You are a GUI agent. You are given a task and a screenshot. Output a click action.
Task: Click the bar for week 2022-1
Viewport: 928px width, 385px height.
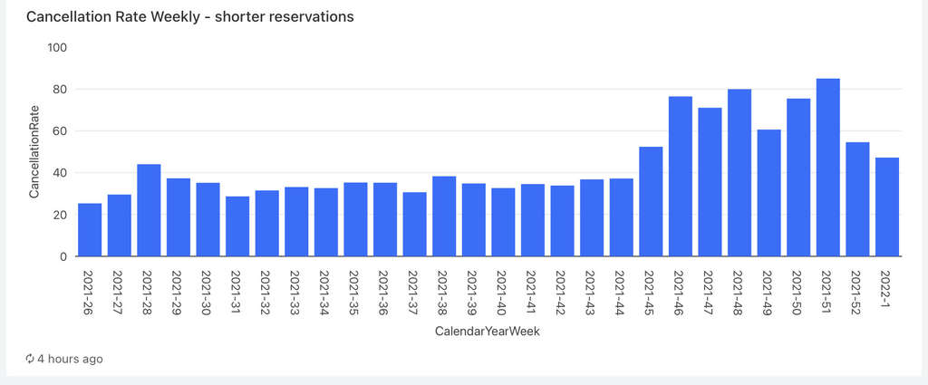click(887, 207)
